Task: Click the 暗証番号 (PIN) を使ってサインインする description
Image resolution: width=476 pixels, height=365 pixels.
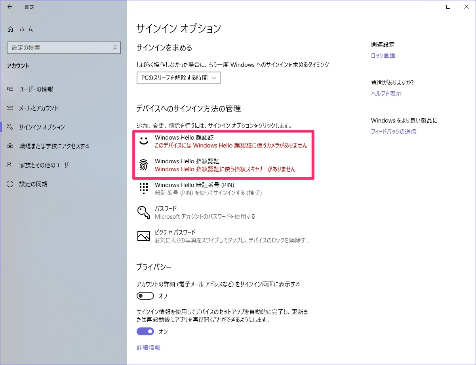Action: pos(208,193)
